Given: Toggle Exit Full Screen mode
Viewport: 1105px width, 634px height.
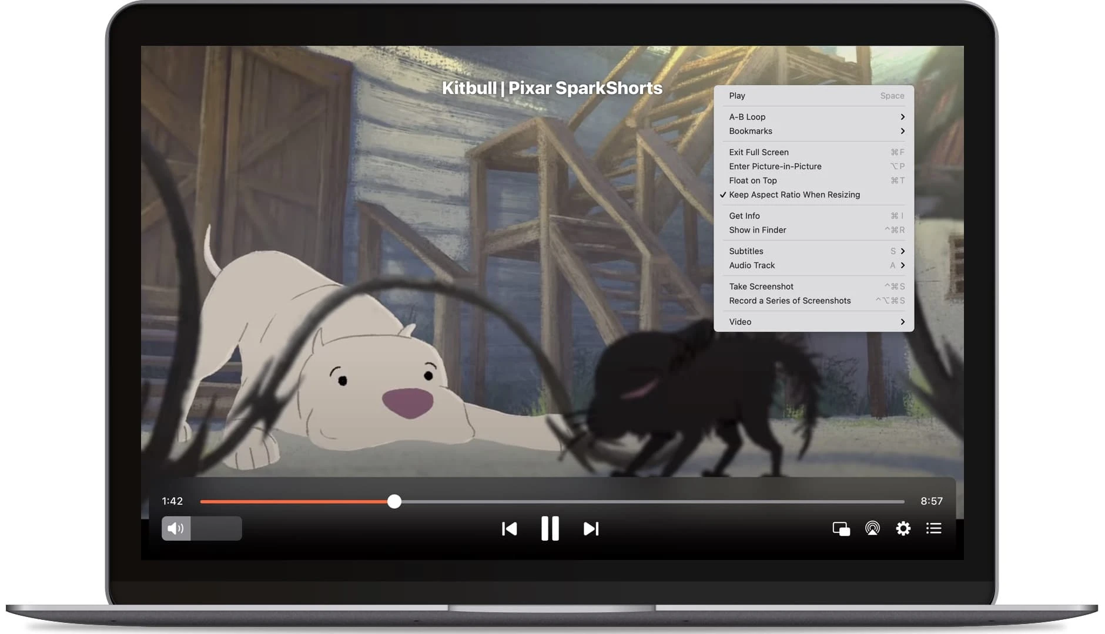Looking at the screenshot, I should (x=759, y=153).
